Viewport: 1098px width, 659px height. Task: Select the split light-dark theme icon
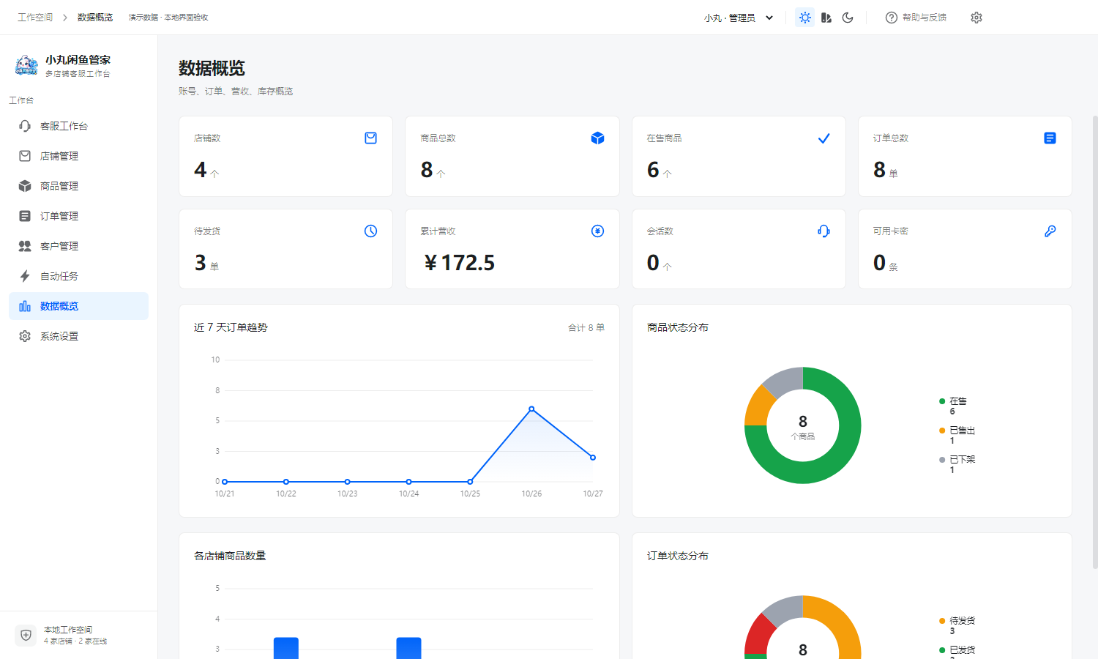coord(826,18)
